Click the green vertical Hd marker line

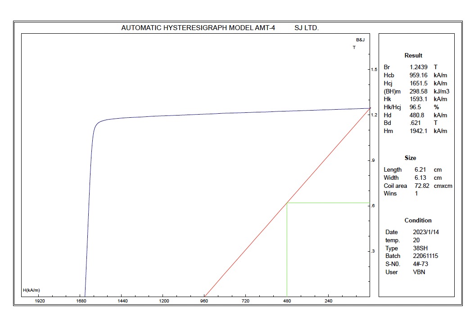pos(287,250)
